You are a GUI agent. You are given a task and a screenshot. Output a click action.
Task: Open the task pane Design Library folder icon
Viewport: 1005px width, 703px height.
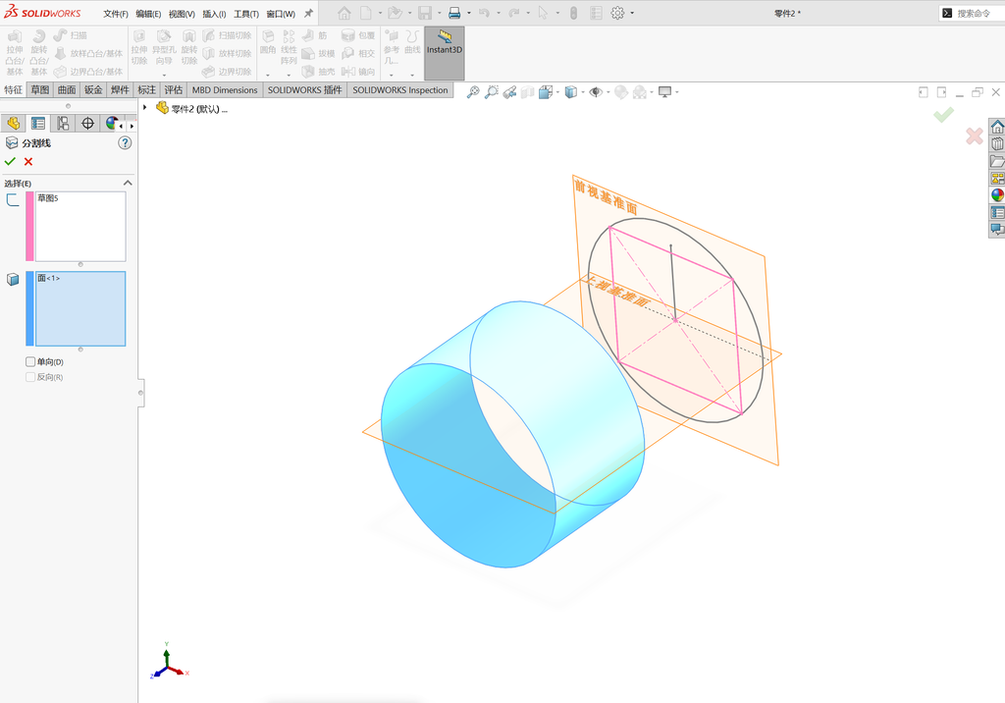997,161
